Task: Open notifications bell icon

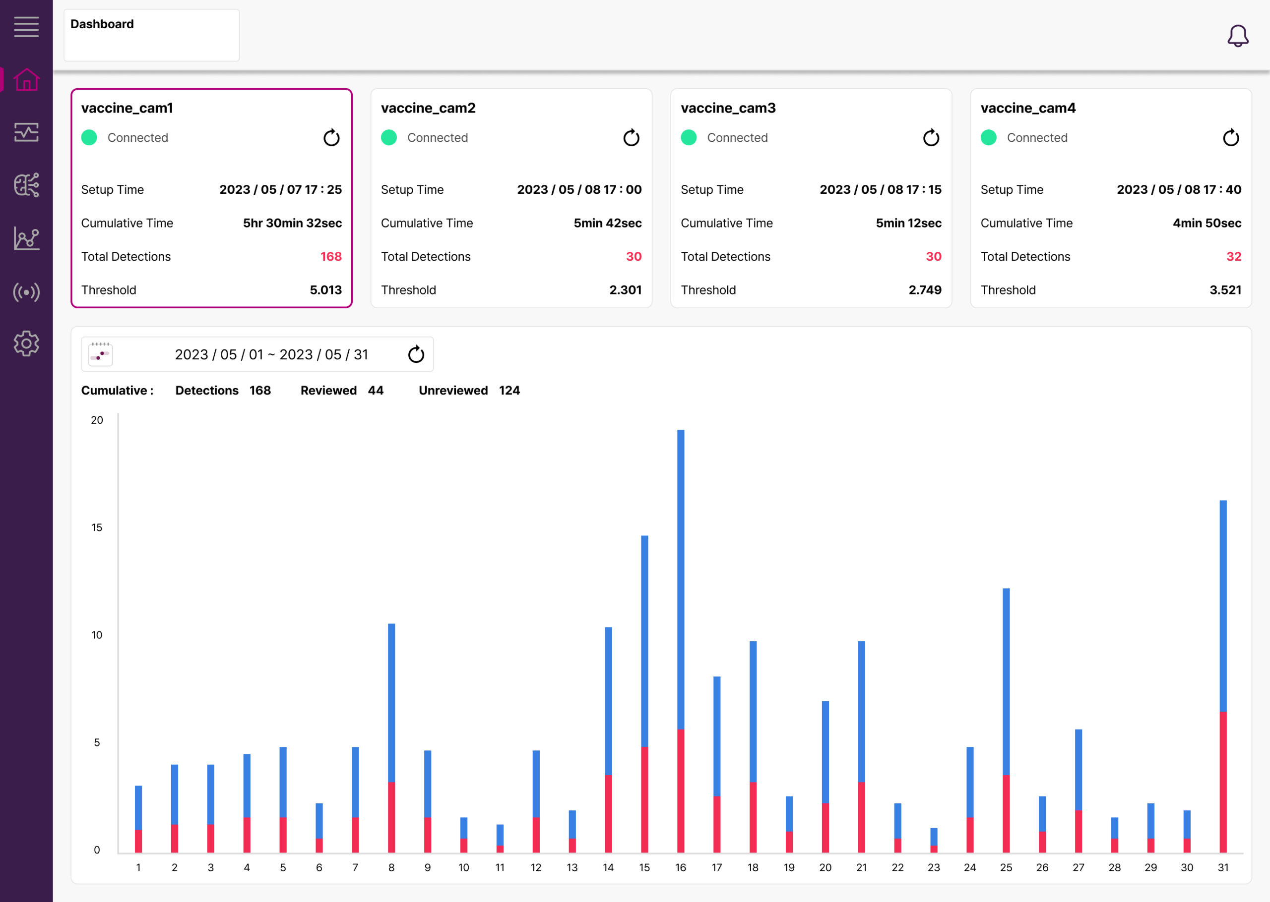Action: tap(1238, 36)
